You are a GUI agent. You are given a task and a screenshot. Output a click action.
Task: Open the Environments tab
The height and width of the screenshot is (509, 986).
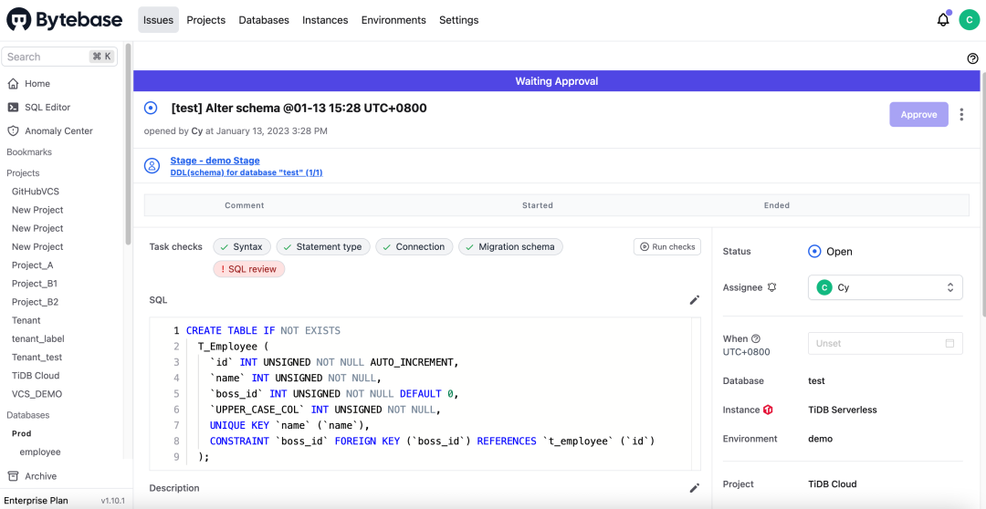pos(393,20)
